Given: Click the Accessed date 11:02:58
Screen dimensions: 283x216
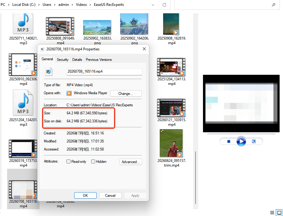Looking at the screenshot, I should click(x=85, y=149).
